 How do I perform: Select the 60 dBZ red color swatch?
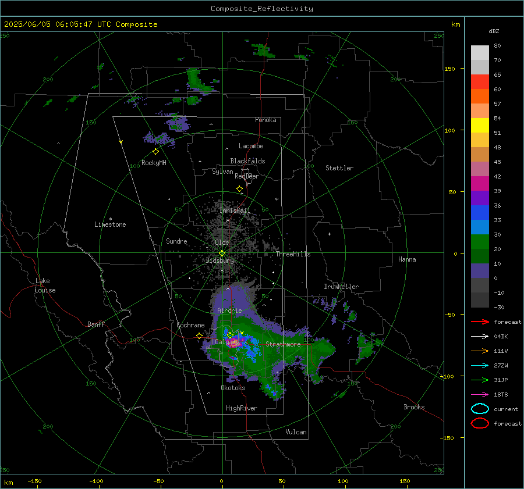coord(480,82)
